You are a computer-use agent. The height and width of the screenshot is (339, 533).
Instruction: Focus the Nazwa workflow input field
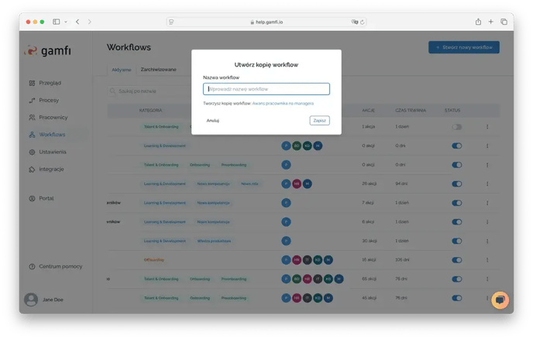(266, 89)
